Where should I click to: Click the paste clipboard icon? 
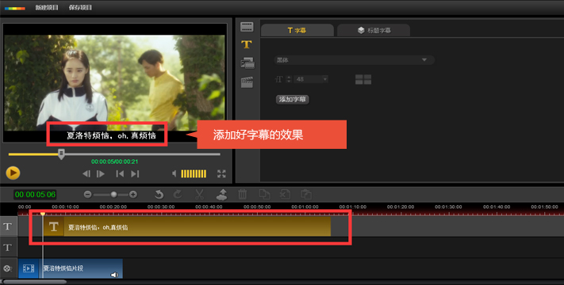coord(306,195)
